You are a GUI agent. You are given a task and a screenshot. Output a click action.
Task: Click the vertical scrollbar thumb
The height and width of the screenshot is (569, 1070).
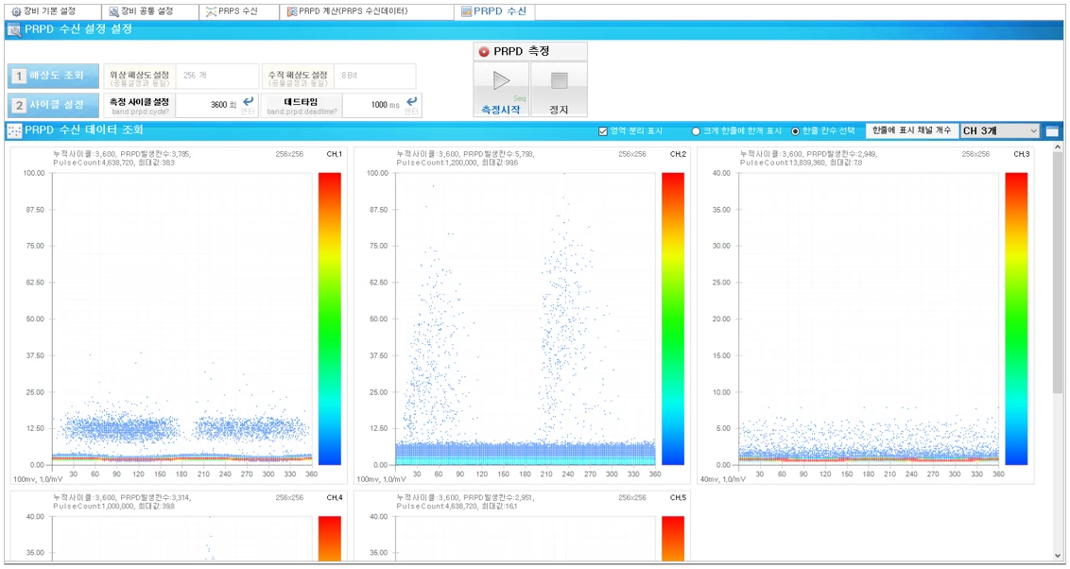pos(1058,273)
